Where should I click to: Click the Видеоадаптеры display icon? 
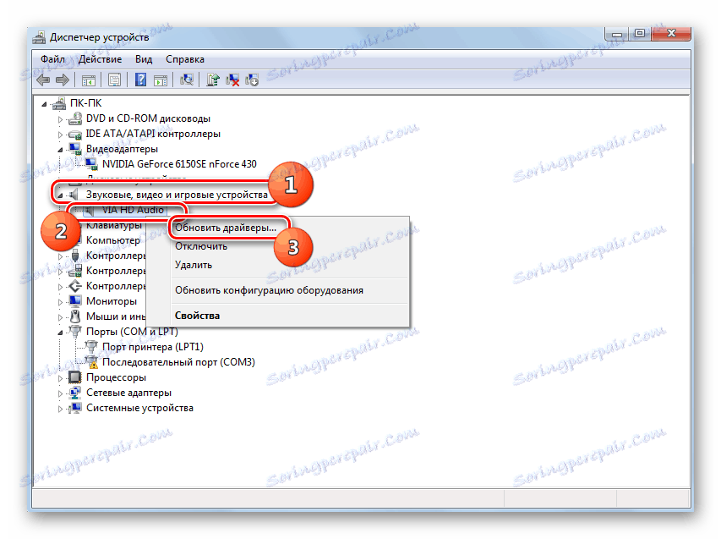pyautogui.click(x=75, y=149)
